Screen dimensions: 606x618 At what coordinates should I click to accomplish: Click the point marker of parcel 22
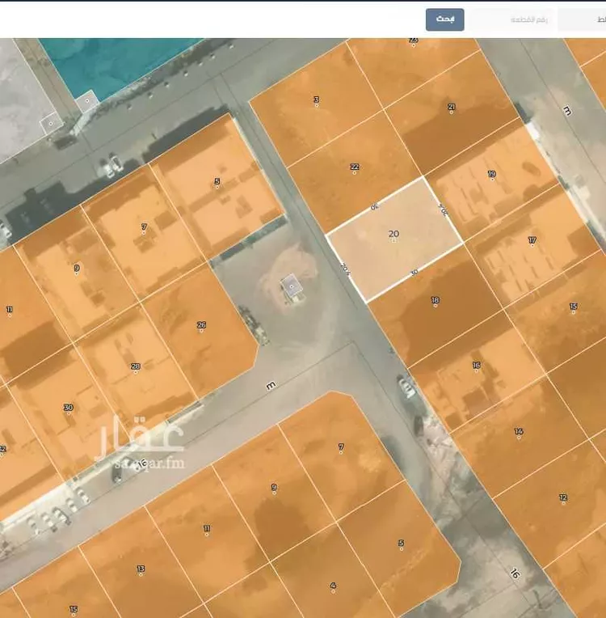pyautogui.click(x=354, y=172)
